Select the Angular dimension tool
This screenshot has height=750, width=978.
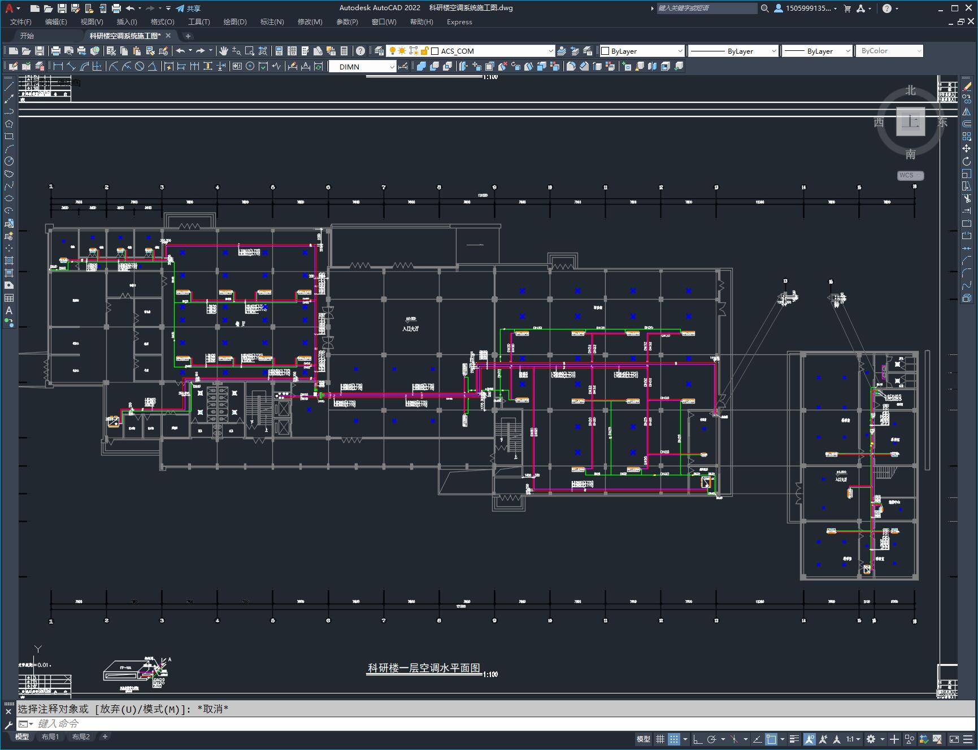coord(153,66)
